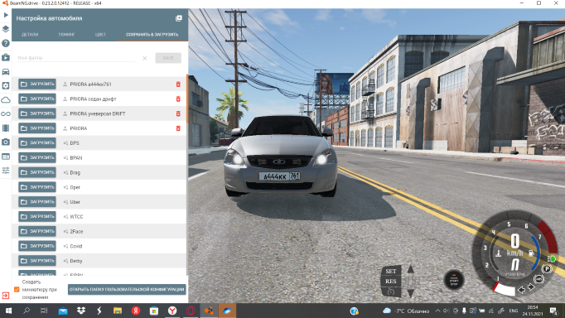Switch to the ДЕТАЛИ tab
Image resolution: width=565 pixels, height=318 pixels.
pyautogui.click(x=30, y=35)
